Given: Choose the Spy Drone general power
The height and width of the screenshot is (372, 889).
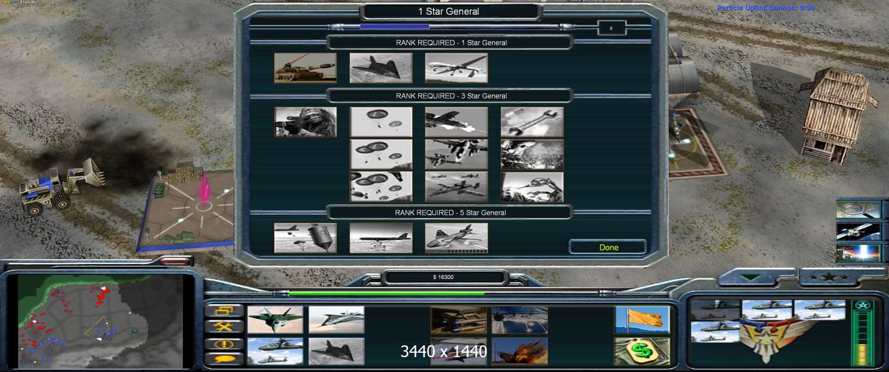Looking at the screenshot, I should click(x=456, y=68).
